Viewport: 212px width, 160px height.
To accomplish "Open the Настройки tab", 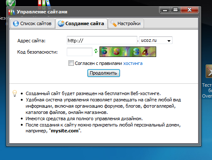I will [x=126, y=23].
